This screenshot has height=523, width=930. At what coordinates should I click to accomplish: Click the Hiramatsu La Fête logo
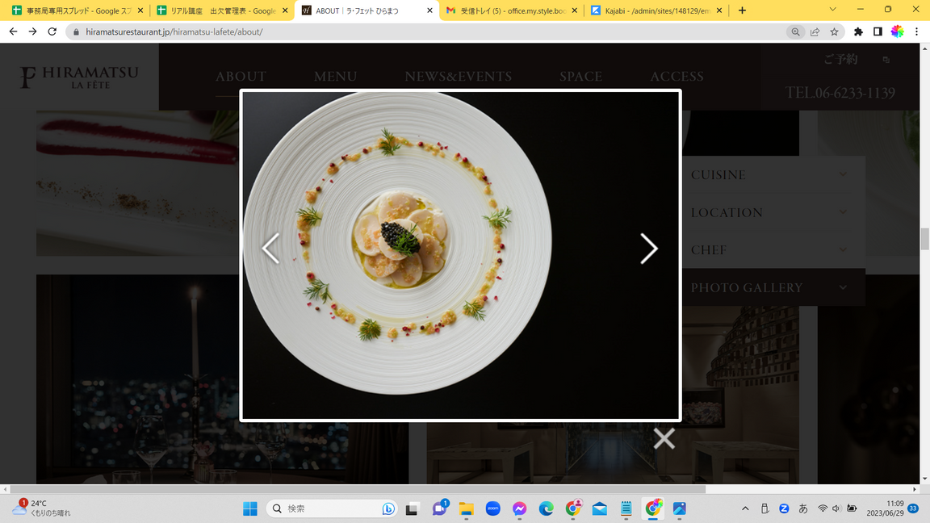(79, 77)
